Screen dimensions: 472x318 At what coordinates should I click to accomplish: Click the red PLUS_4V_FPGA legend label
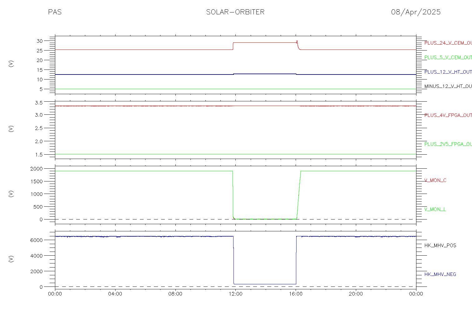pyautogui.click(x=448, y=115)
